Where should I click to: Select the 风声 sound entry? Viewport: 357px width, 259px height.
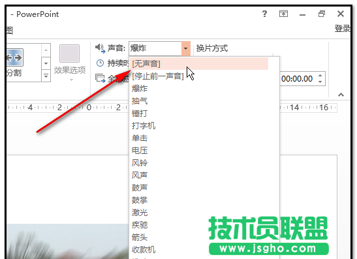[199, 175]
